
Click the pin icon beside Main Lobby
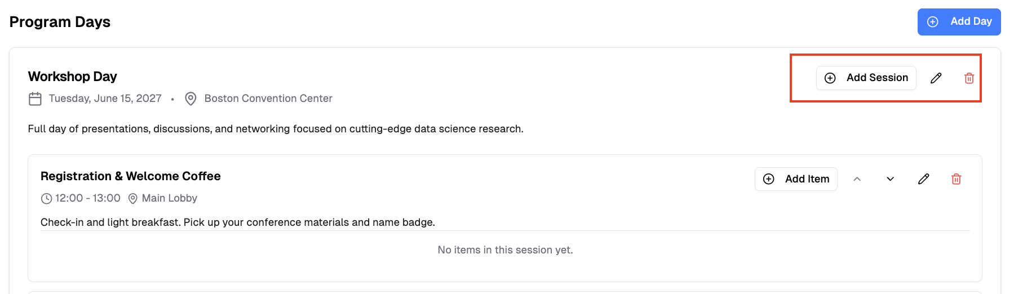click(x=133, y=199)
